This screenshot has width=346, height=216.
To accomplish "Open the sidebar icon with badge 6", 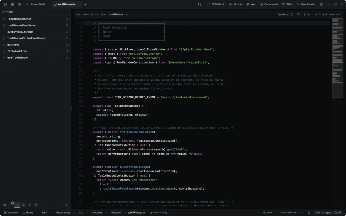I will tap(11, 205).
